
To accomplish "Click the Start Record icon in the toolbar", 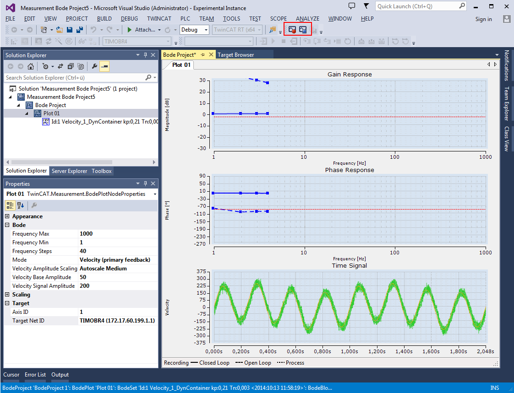I will 292,30.
